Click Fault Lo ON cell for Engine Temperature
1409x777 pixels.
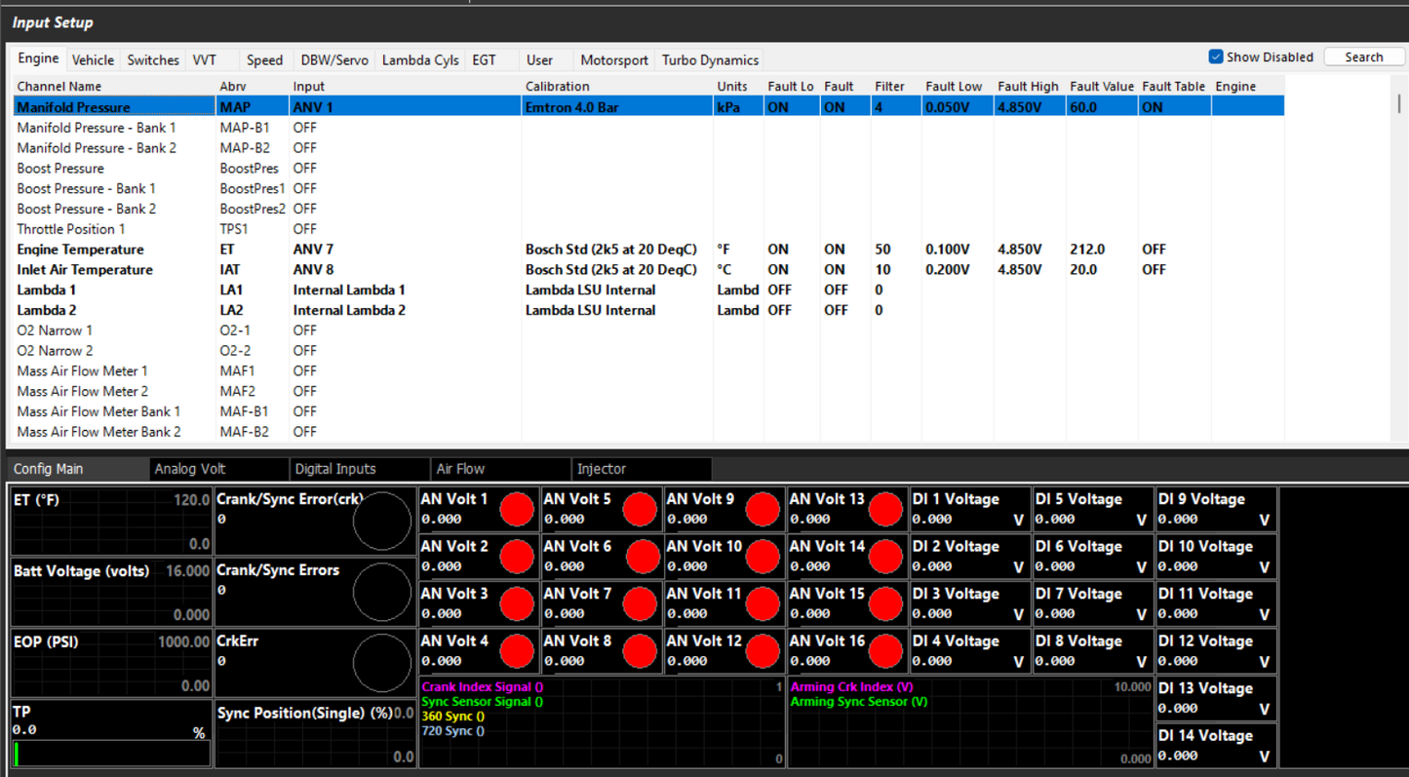pyautogui.click(x=778, y=250)
